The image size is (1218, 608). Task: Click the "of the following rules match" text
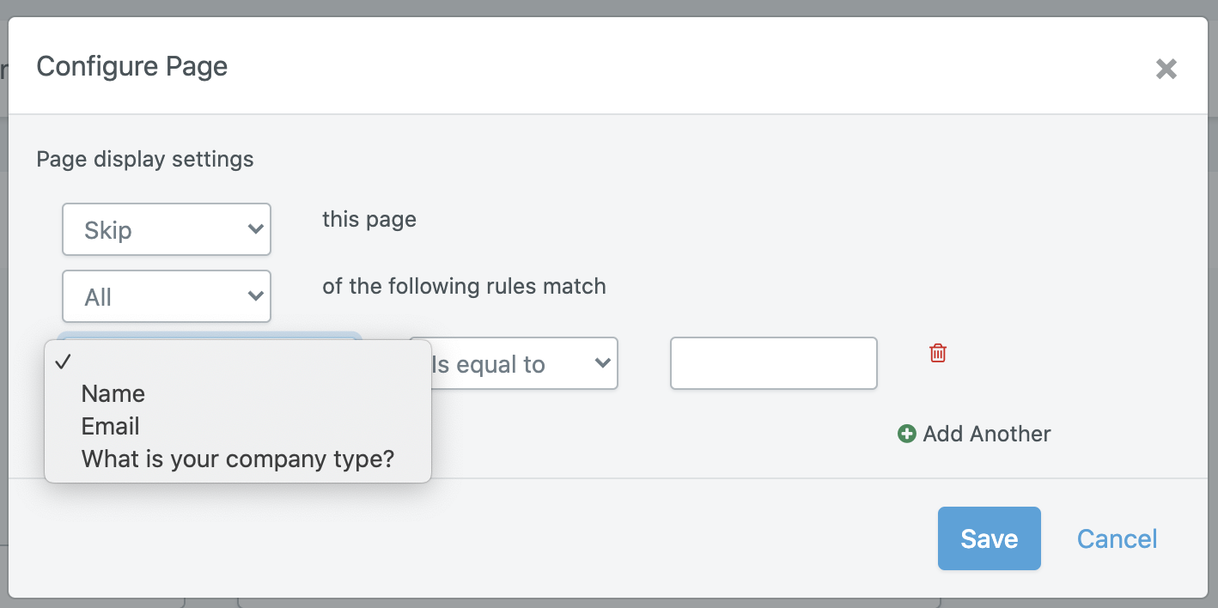click(x=464, y=286)
